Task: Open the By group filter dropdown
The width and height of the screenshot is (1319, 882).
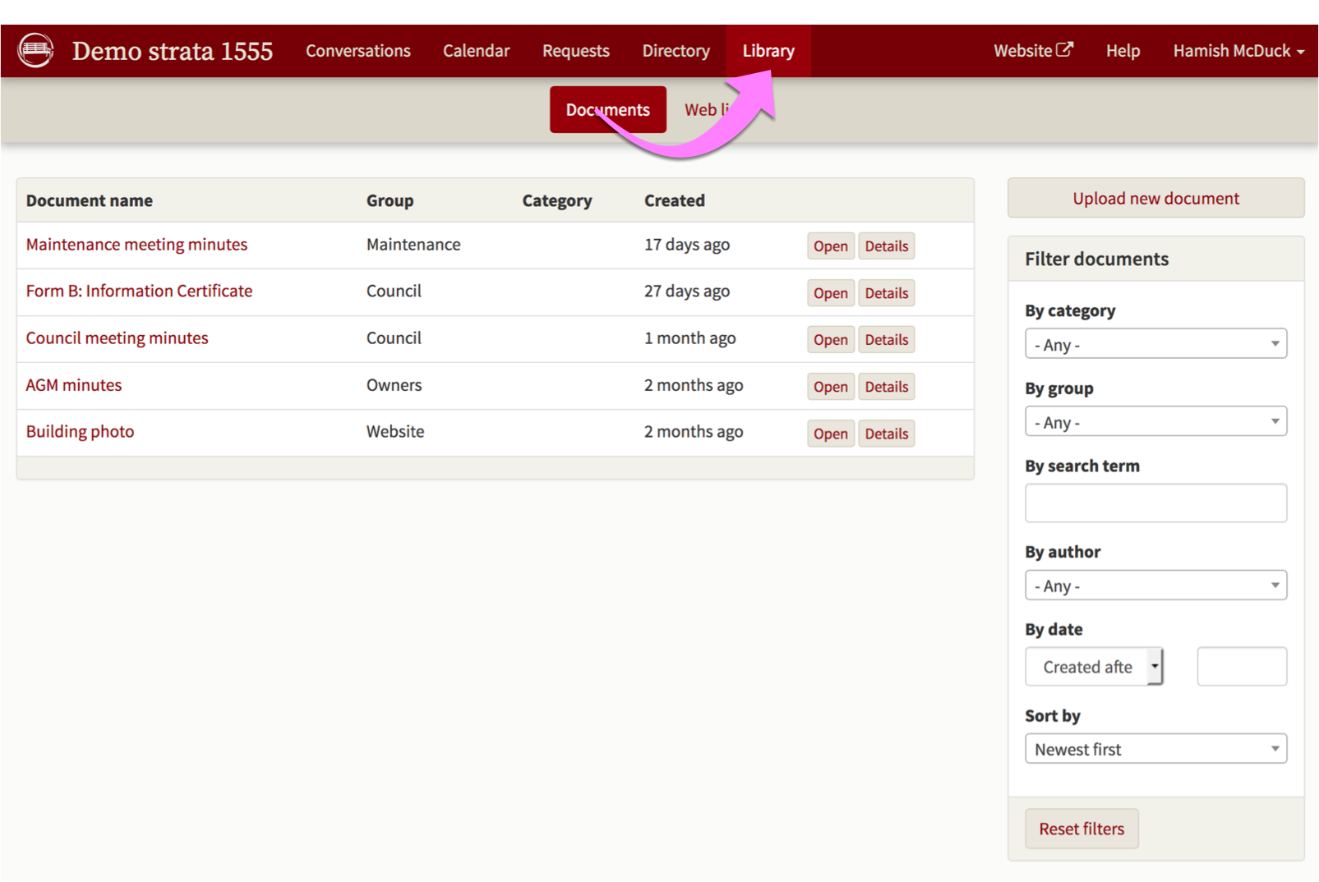Action: coord(1155,420)
